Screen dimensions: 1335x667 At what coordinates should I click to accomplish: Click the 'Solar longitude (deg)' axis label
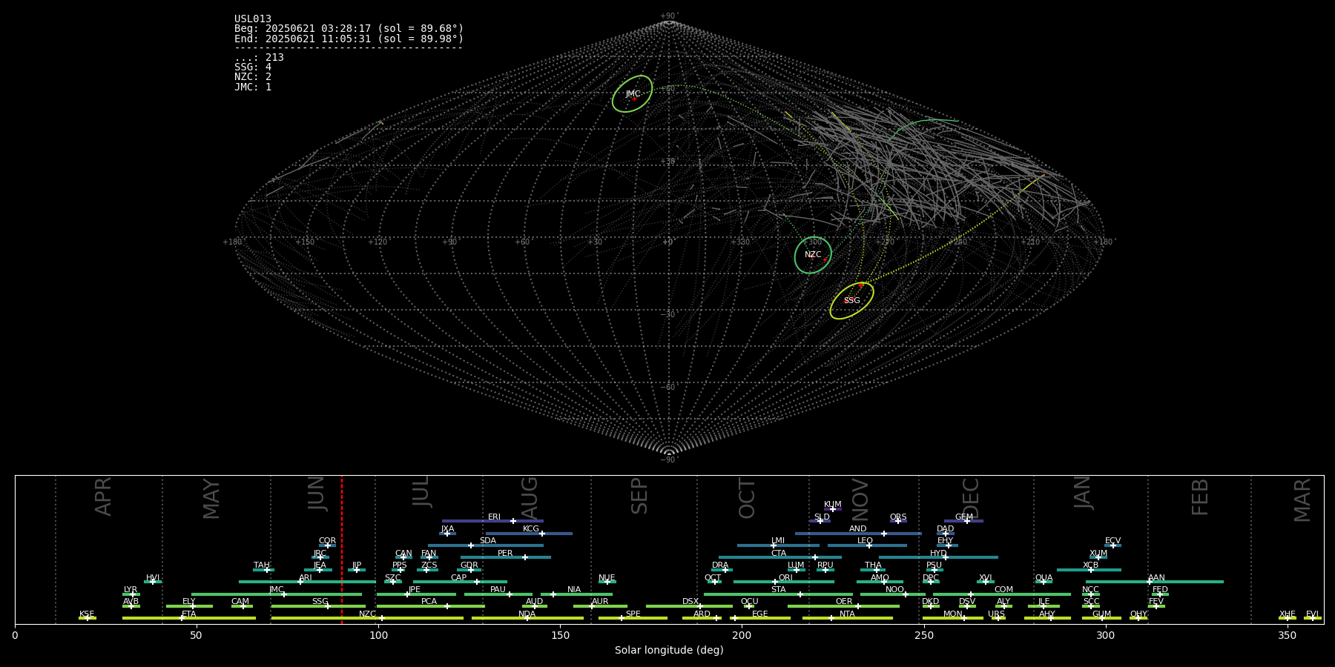pyautogui.click(x=669, y=651)
